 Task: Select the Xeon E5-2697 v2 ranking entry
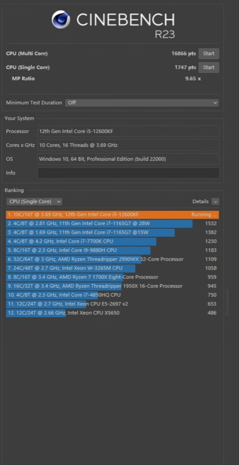pyautogui.click(x=113, y=304)
